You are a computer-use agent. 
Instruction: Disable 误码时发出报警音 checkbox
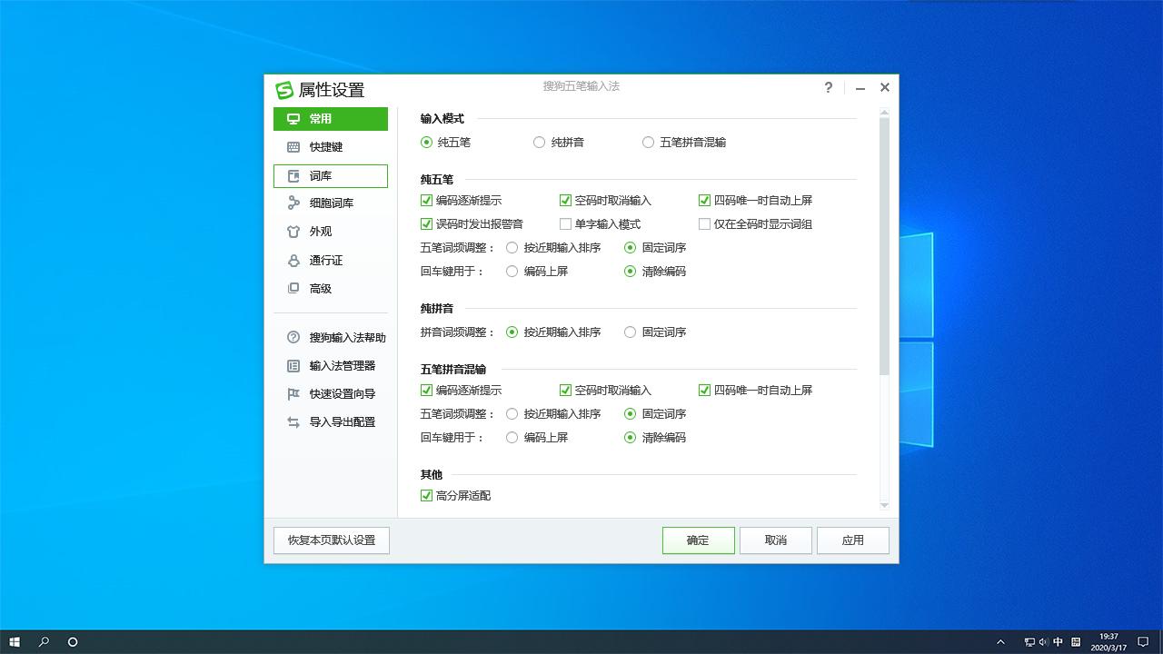(x=426, y=224)
